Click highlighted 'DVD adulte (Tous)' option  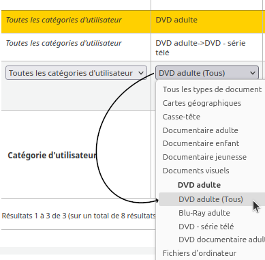tap(211, 199)
